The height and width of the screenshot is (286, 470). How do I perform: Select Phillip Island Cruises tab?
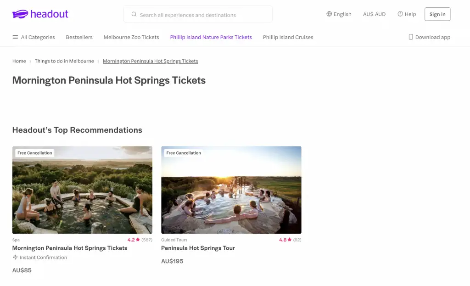(288, 37)
